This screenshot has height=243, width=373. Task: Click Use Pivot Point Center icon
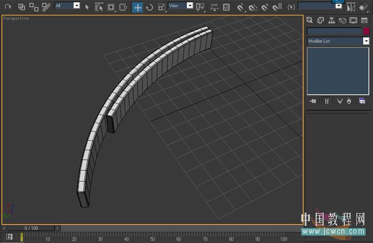point(200,7)
